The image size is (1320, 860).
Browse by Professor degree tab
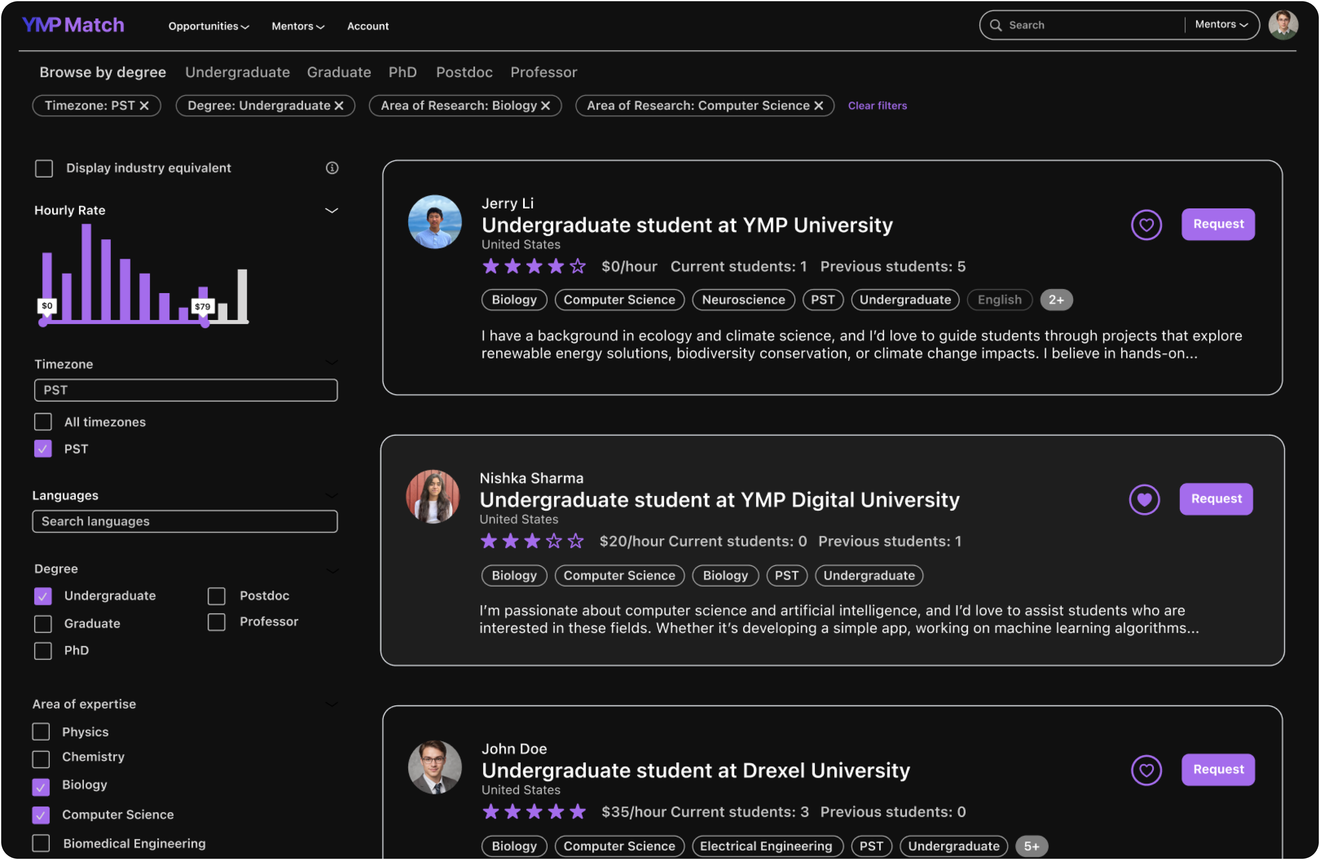coord(544,72)
